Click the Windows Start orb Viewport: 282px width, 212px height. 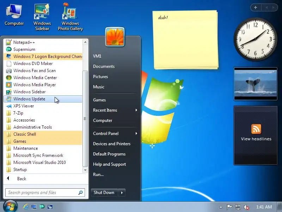(10, 207)
